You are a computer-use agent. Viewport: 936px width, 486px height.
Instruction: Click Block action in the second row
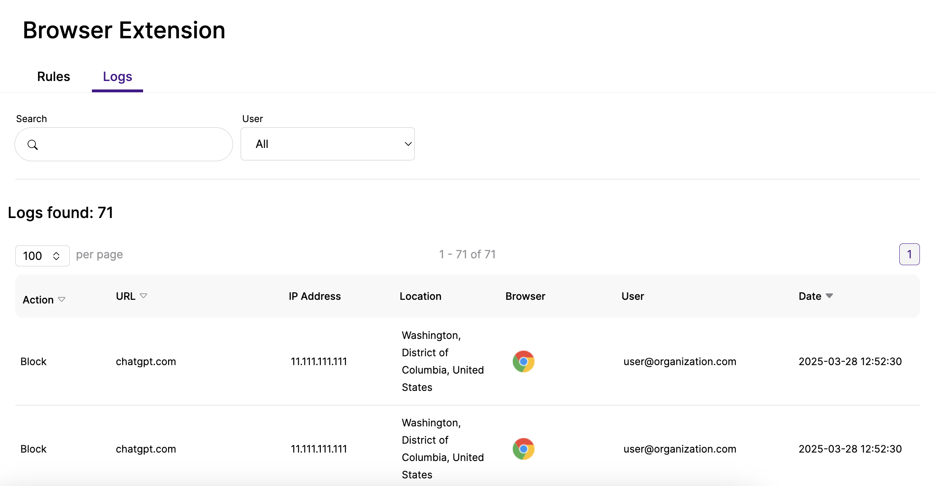[33, 449]
